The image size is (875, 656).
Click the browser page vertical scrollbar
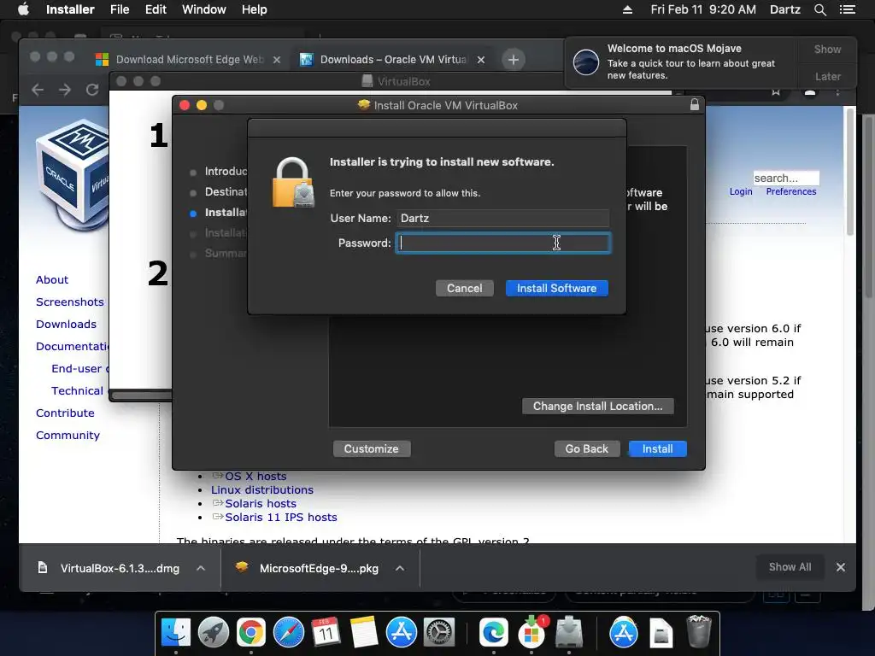[850, 172]
